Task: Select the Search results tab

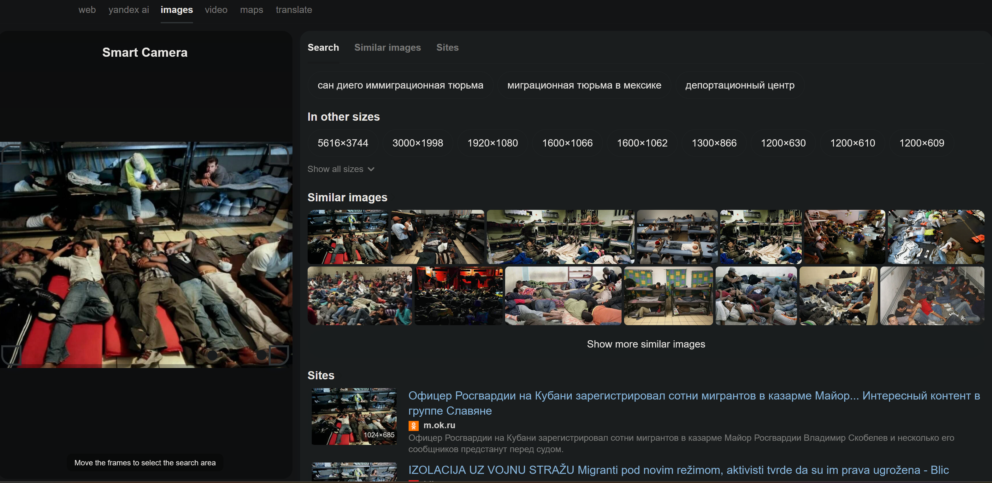Action: pyautogui.click(x=323, y=47)
